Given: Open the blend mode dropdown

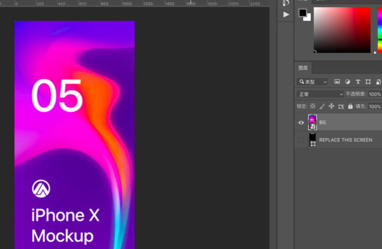Looking at the screenshot, I should (x=320, y=94).
